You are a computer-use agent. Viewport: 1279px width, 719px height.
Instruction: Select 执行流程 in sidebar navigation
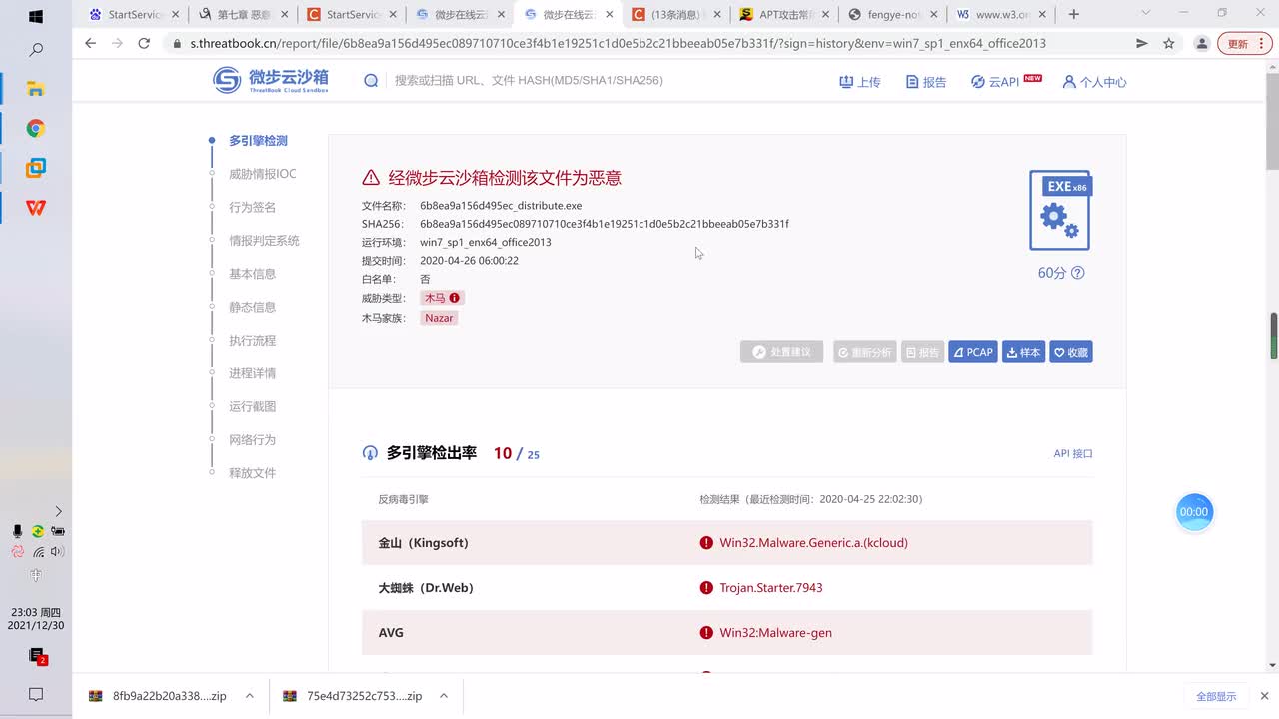coord(252,341)
